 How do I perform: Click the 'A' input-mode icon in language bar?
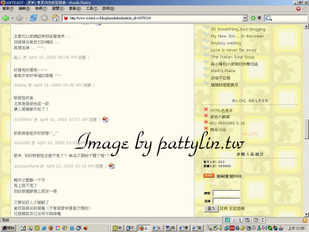click(234, 220)
